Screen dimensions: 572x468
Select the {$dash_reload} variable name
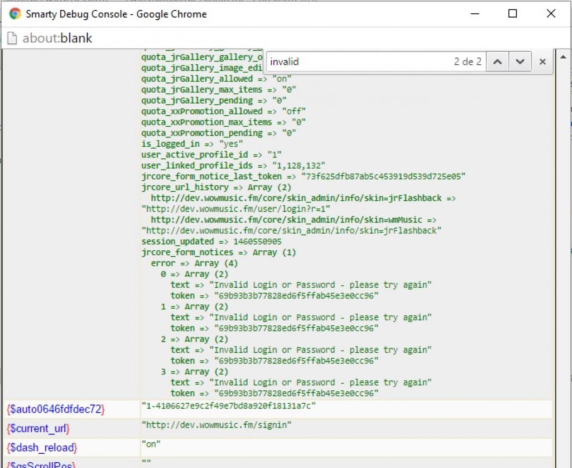tap(42, 447)
